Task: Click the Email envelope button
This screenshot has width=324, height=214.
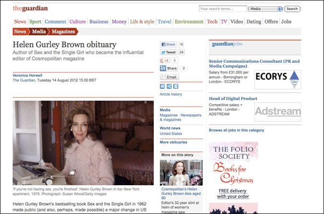Action: pos(169,77)
